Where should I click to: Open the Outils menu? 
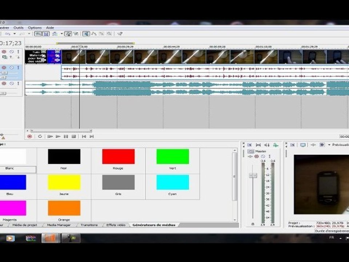point(19,28)
